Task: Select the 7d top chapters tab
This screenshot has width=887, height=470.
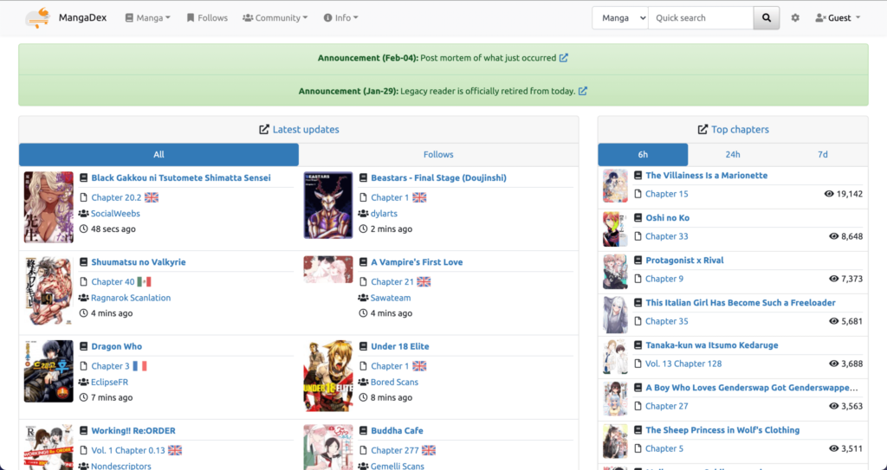Action: click(x=822, y=155)
